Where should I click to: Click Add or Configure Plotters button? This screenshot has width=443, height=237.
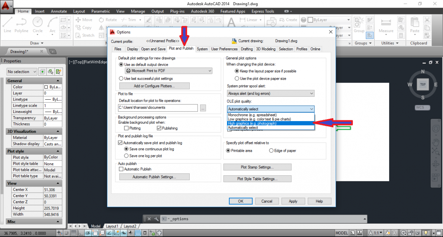[154, 86]
